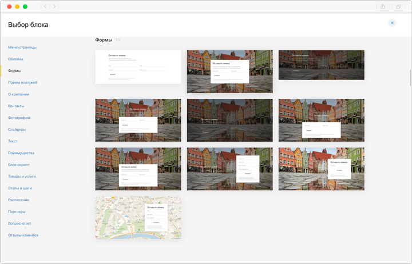Open the Меню страницы category
Viewport: 412px width, 264px height.
coord(22,47)
